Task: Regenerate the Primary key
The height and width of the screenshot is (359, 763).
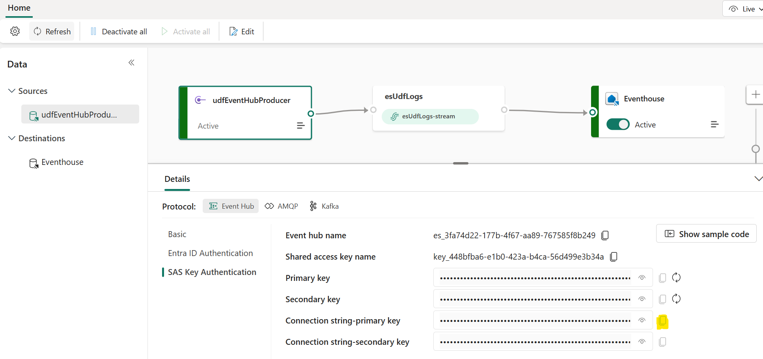Action: (676, 278)
